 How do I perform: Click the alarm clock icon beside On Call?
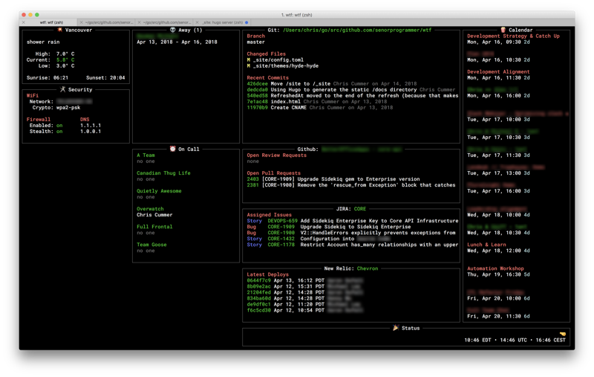(172, 149)
